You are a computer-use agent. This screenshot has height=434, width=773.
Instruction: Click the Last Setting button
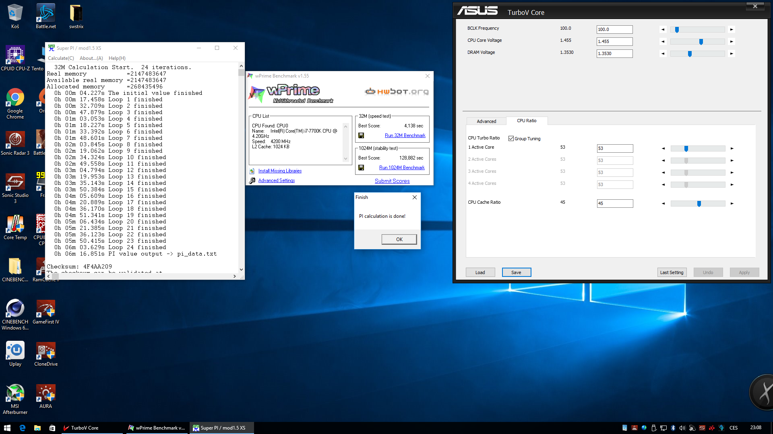672,272
